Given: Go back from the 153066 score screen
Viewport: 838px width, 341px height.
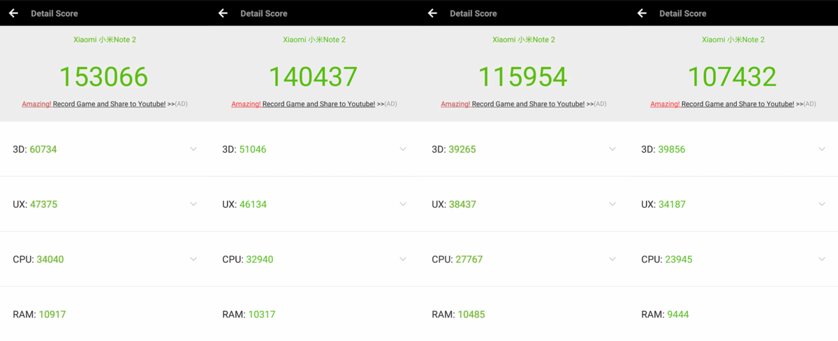Looking at the screenshot, I should click(x=13, y=13).
